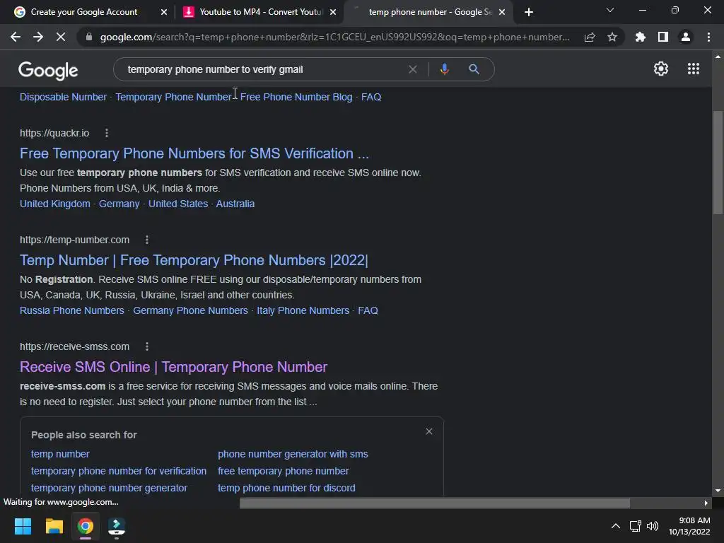Bookmark this page with the star
The width and height of the screenshot is (724, 543).
pos(612,37)
